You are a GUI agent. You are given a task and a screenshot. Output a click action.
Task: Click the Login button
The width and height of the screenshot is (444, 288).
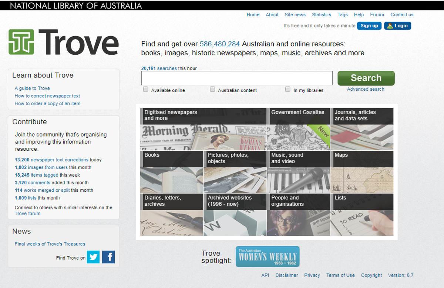pyautogui.click(x=398, y=26)
